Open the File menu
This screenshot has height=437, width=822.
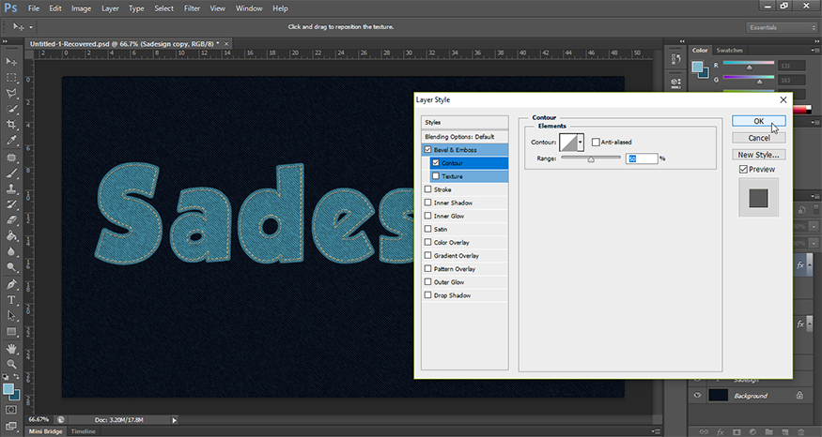point(34,8)
